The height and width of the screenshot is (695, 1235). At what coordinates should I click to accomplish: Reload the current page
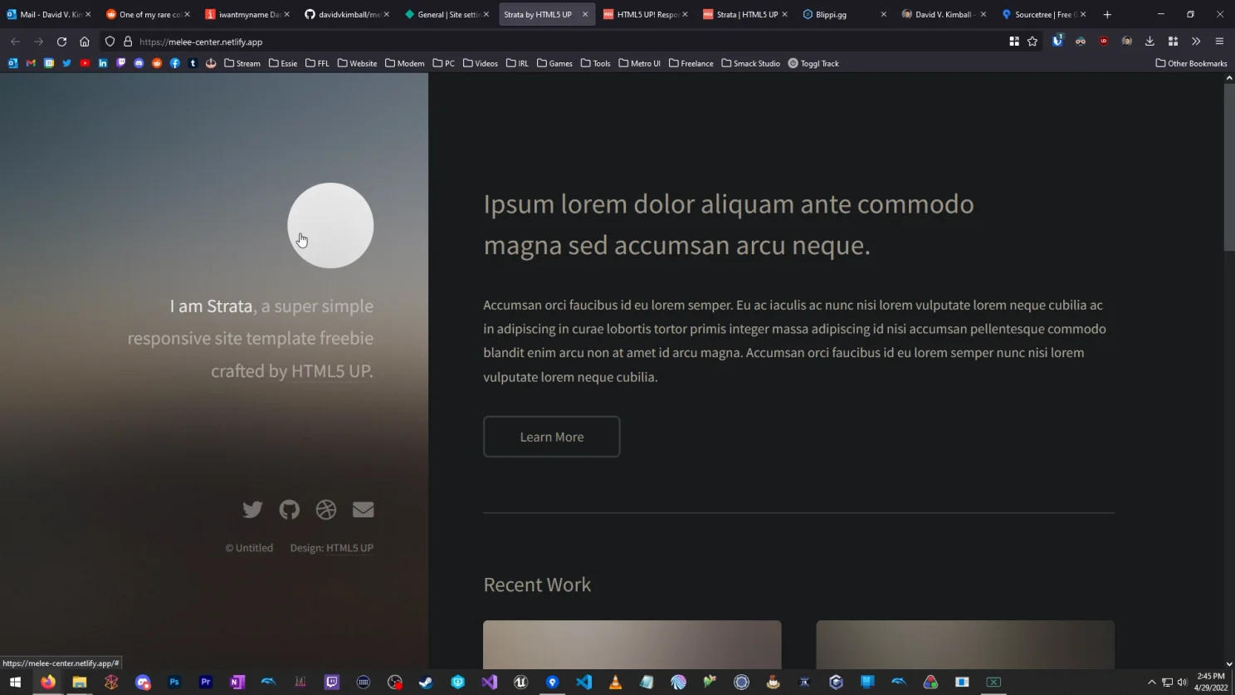[x=61, y=41]
